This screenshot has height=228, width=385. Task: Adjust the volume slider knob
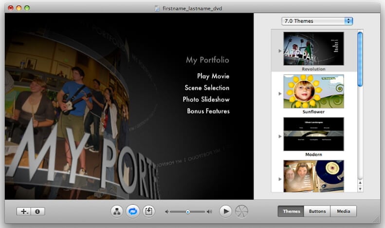coord(188,212)
